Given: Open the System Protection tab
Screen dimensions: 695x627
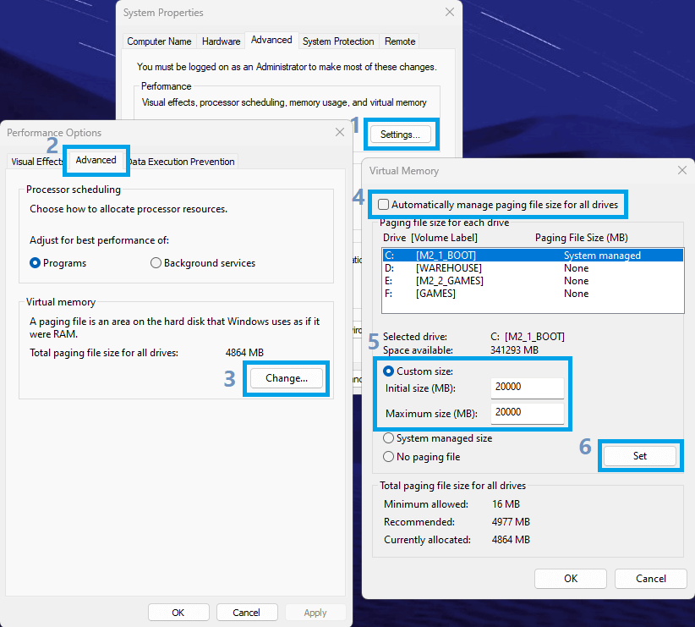Looking at the screenshot, I should click(338, 41).
